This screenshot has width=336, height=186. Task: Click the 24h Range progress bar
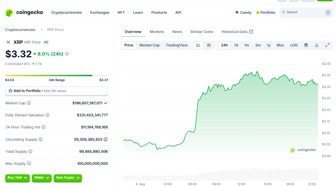click(x=57, y=75)
